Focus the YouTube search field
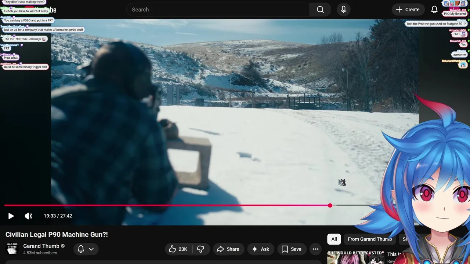Screen dimensions: 470x264 218,10
